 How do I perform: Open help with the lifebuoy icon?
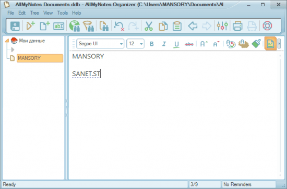267,26
